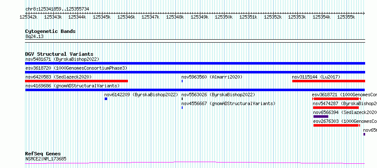Select the magenta NSMCE2 gene track line
Image resolution: width=377 pixels, height=168 pixels.
(x=195, y=163)
